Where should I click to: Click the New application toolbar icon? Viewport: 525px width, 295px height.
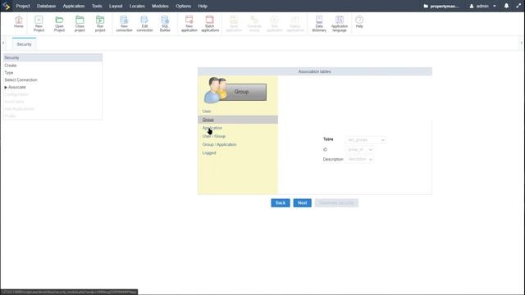click(189, 24)
